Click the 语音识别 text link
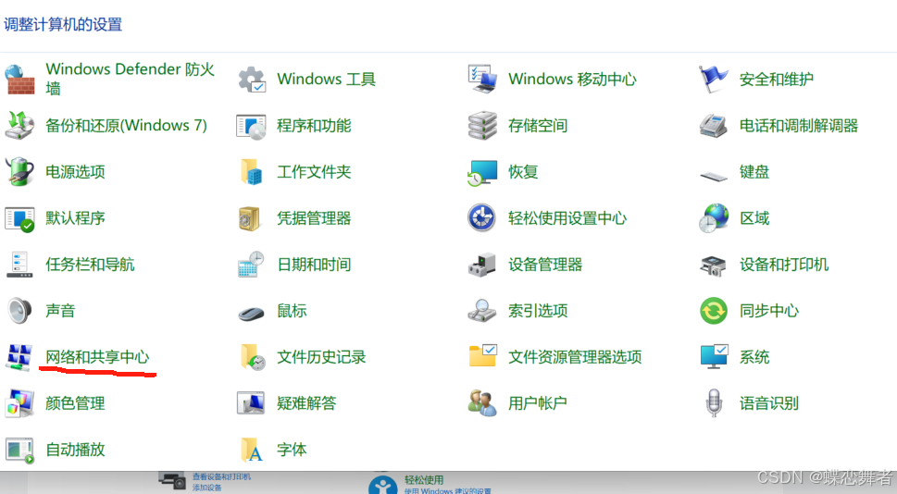This screenshot has width=897, height=494. click(x=769, y=403)
